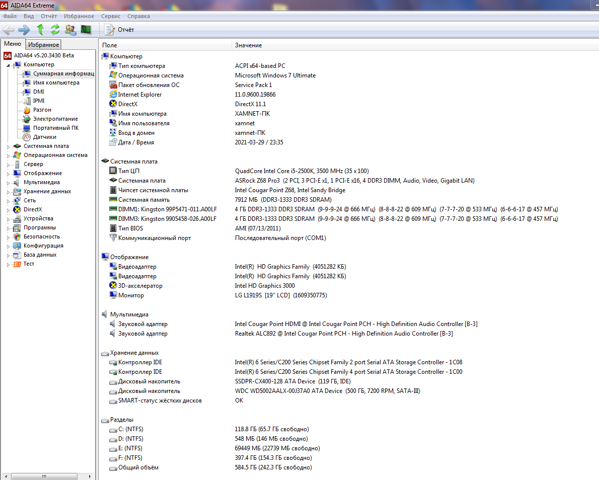This screenshot has height=480, width=599.
Task: Click the Дата / Время clock icon
Action: click(x=113, y=142)
